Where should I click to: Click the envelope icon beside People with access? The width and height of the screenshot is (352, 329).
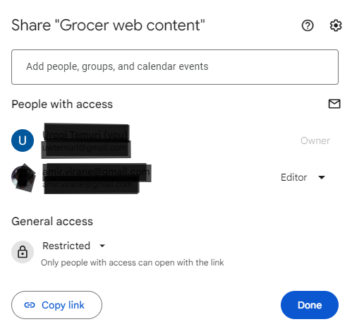click(334, 104)
